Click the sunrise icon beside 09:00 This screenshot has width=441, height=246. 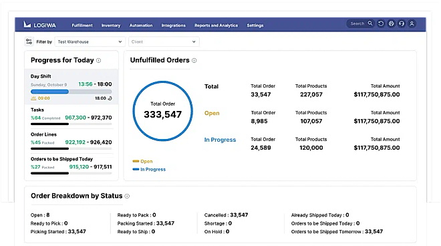click(x=33, y=98)
